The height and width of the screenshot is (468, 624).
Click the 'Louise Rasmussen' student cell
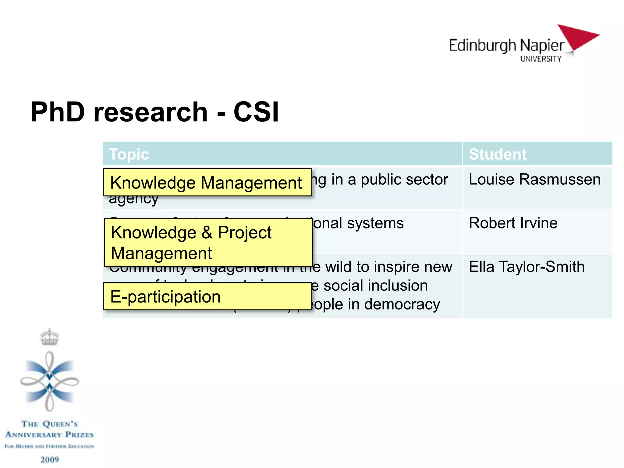(537, 188)
